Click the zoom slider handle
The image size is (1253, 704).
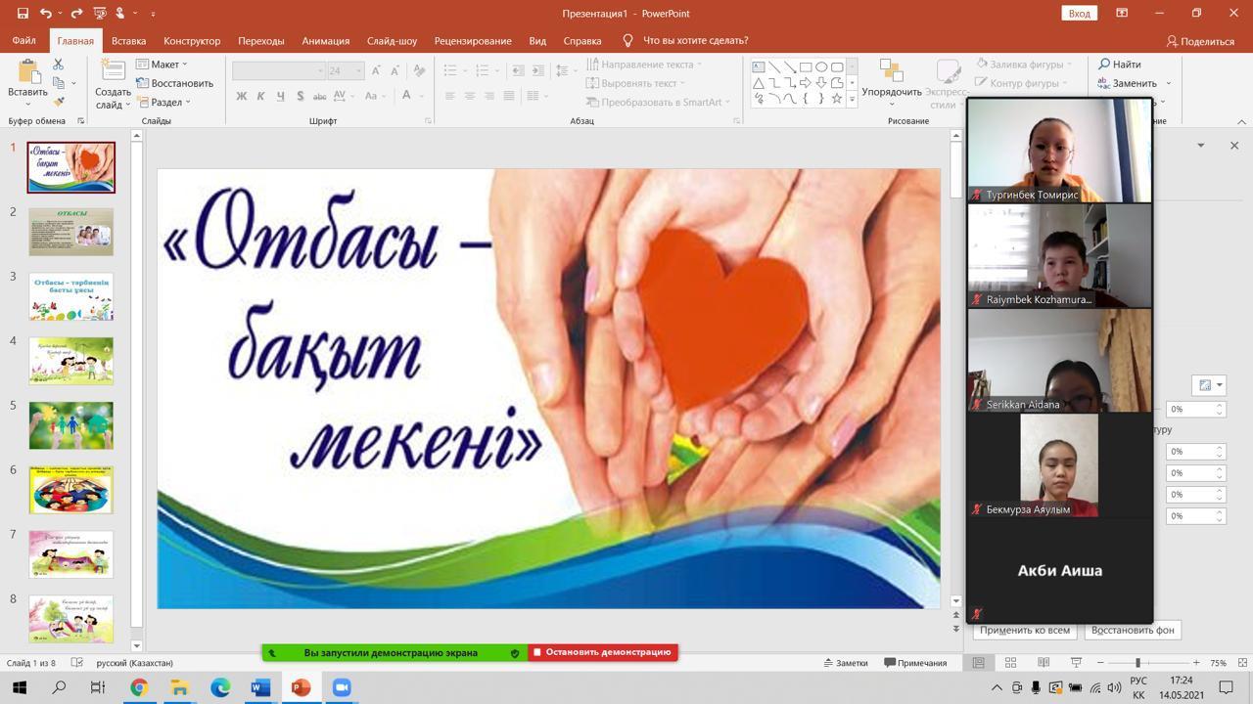(x=1137, y=663)
